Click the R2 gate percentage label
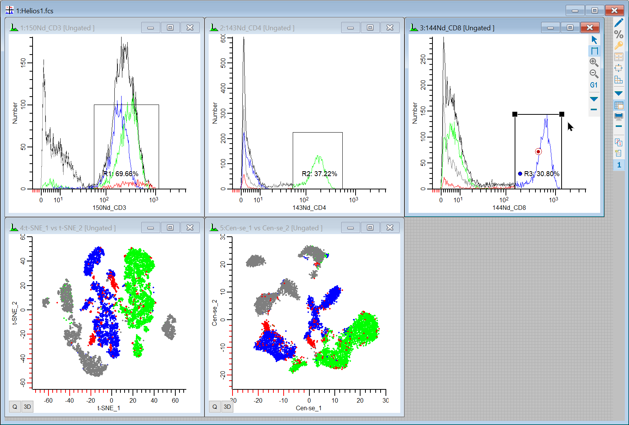 point(319,174)
